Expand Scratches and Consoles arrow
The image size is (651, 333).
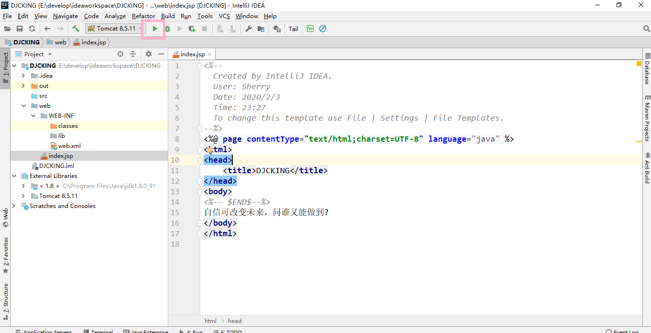point(14,206)
